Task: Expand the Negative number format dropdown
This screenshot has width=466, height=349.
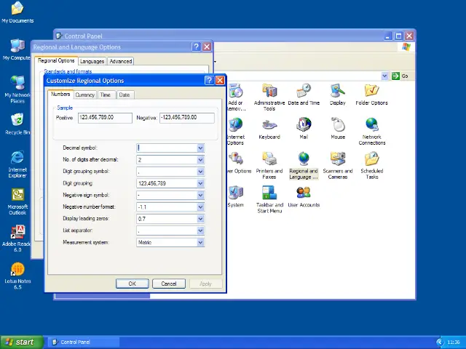Action: point(200,207)
